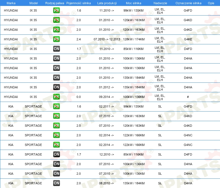Click the Pojemność silnika column header
Image resolution: width=220 pixels, height=188 pixels.
78,3
